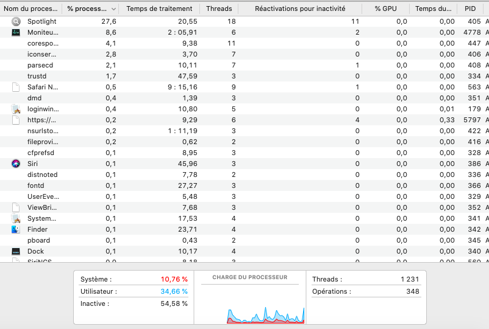The height and width of the screenshot is (329, 489).
Task: Click the 47,59 processing time value
Action: (187, 76)
